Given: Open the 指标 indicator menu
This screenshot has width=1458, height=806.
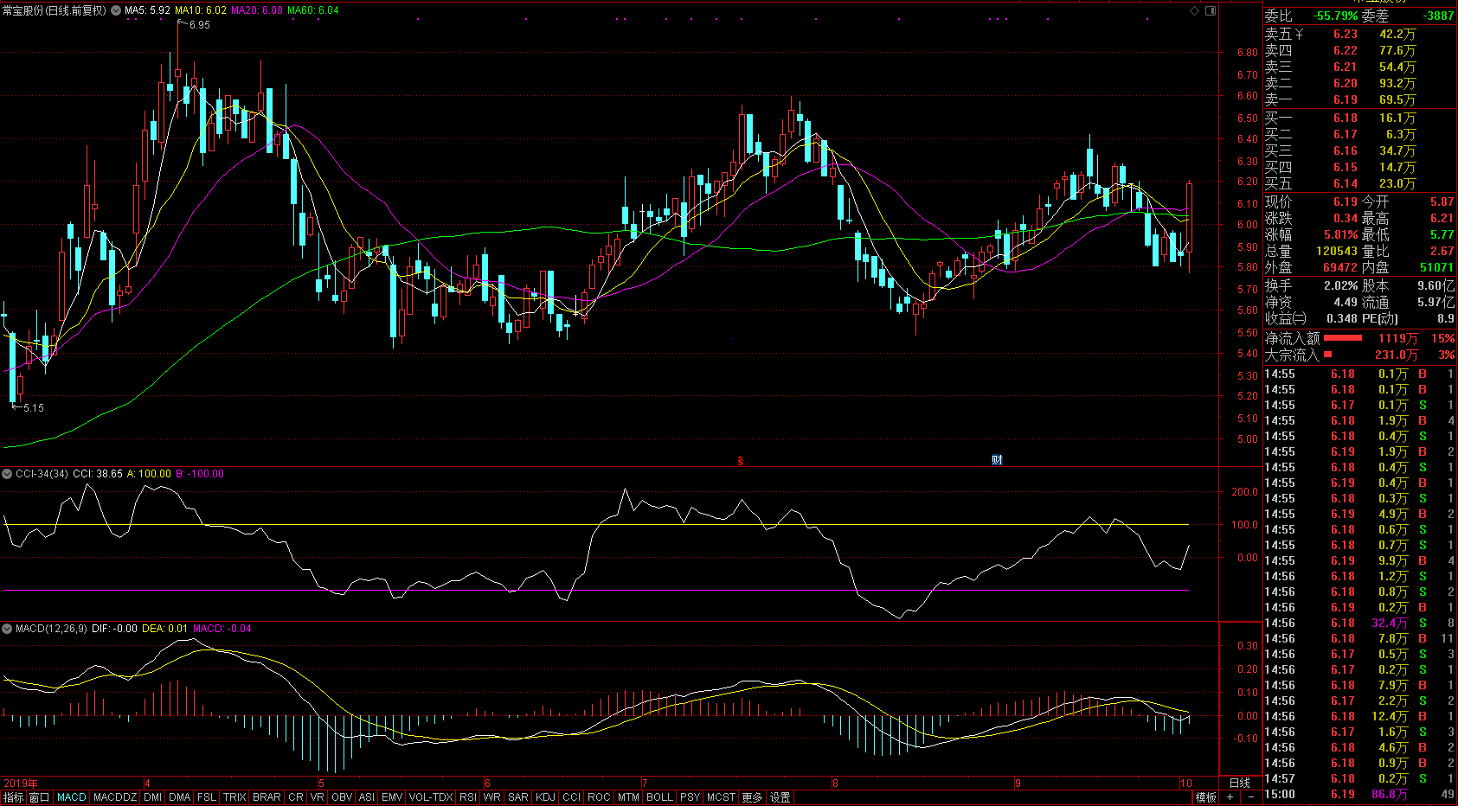Looking at the screenshot, I should click(14, 797).
